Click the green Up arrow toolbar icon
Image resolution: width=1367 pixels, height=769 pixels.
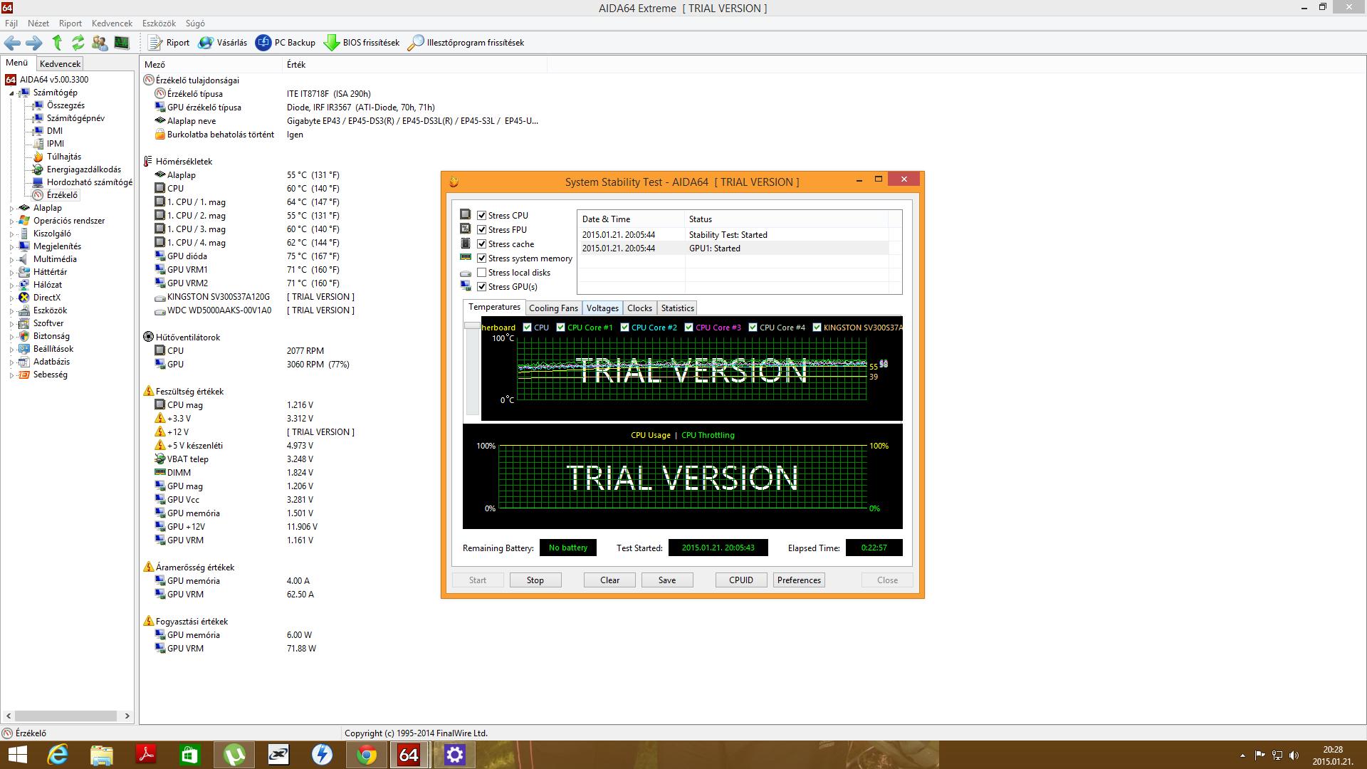57,43
